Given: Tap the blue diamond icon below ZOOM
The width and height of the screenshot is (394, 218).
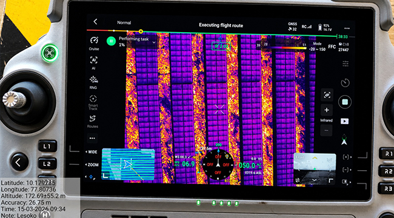Looking at the screenshot, I should coord(91,177).
